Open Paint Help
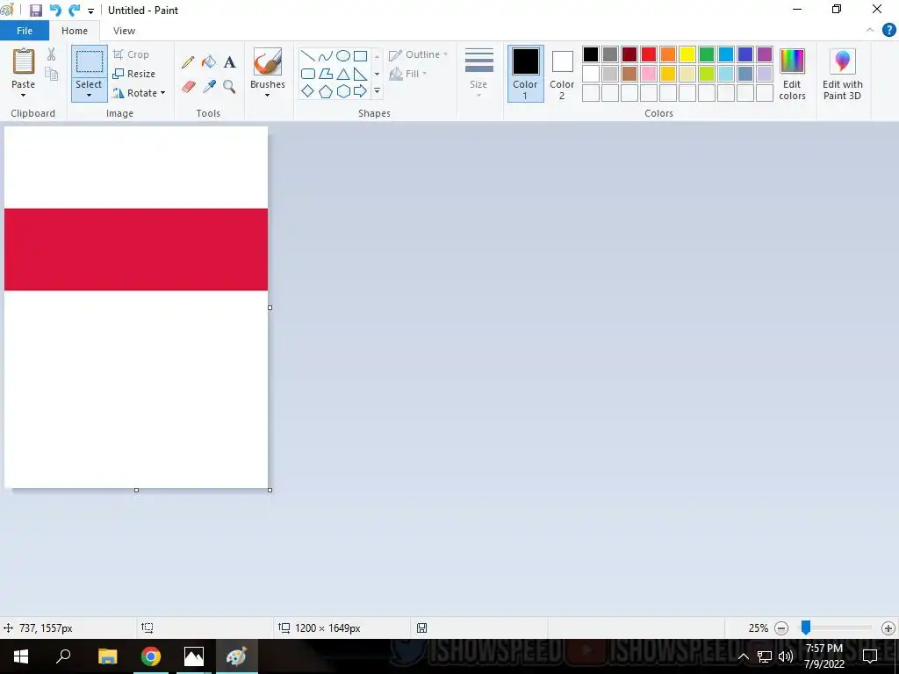 tap(888, 31)
